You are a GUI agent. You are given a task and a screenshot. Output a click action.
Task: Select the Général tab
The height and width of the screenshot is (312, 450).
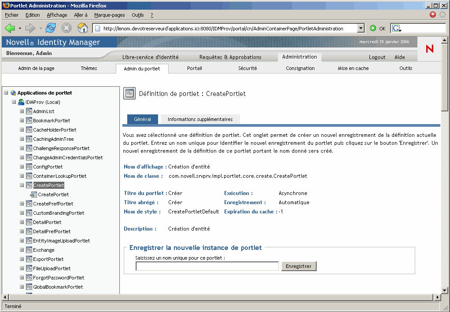(142, 119)
